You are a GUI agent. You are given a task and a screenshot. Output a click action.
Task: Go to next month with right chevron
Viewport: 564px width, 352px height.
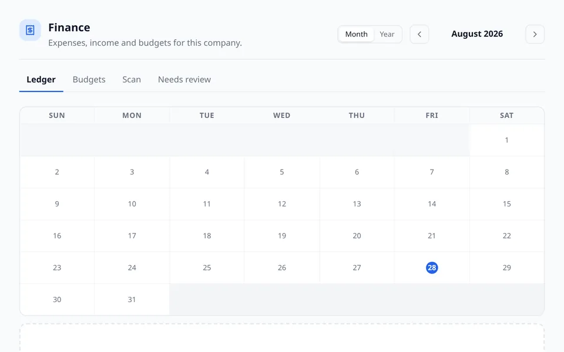click(x=535, y=35)
